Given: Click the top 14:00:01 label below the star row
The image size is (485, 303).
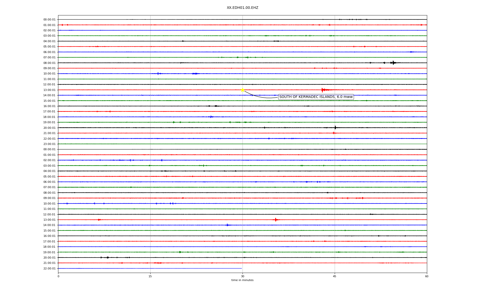Looking at the screenshot, I should click(x=49, y=95).
